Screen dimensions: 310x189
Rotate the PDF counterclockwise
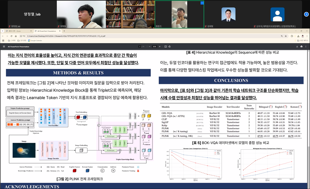point(169,46)
